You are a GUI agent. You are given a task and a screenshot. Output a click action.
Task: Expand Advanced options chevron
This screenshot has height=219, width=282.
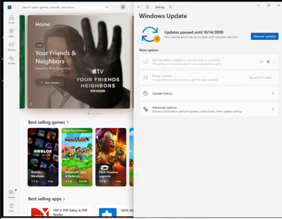pos(273,109)
